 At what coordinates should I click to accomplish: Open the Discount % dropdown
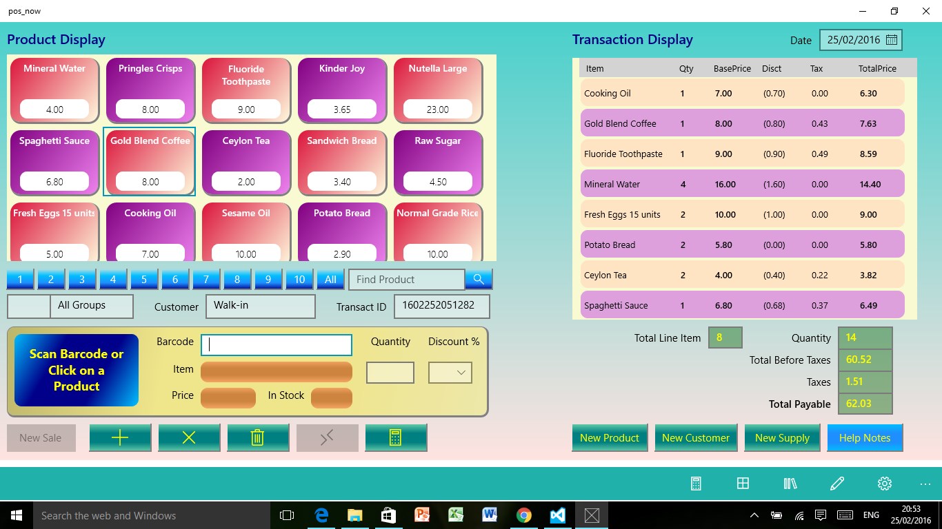(450, 373)
